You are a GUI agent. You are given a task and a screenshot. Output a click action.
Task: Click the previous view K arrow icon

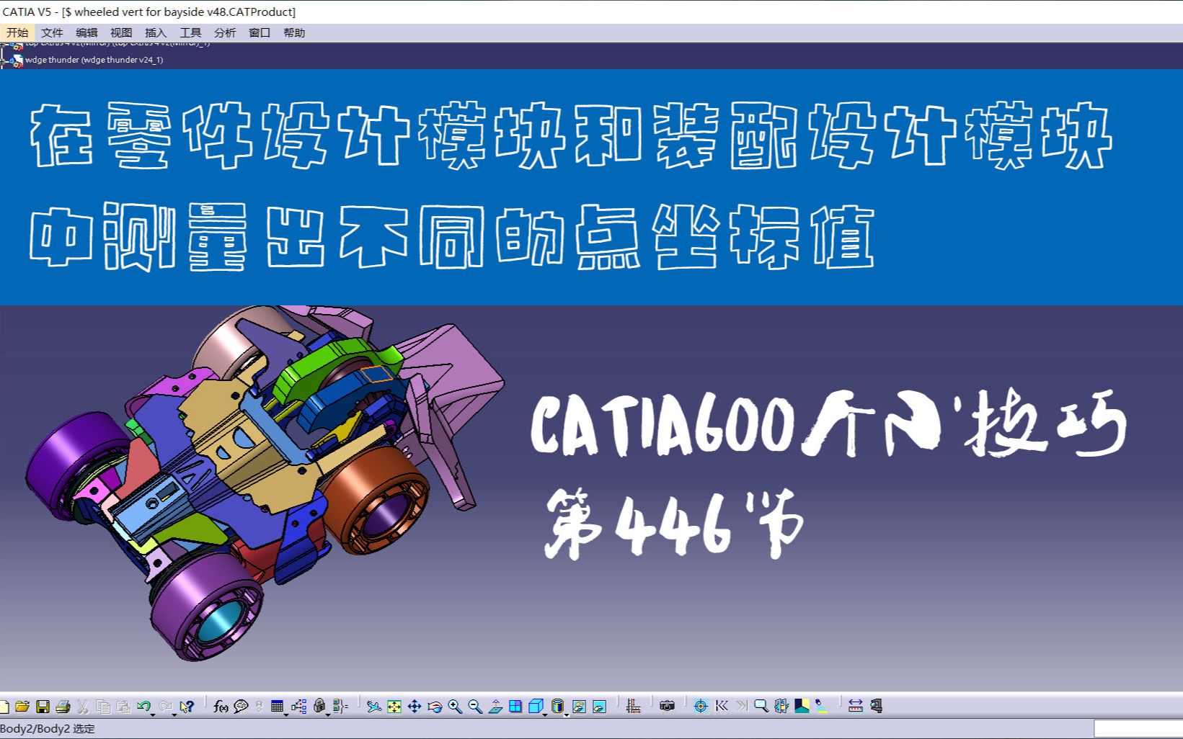pos(721,707)
